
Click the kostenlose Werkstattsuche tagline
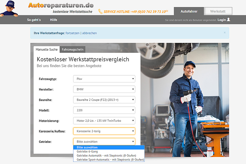point(73,12)
